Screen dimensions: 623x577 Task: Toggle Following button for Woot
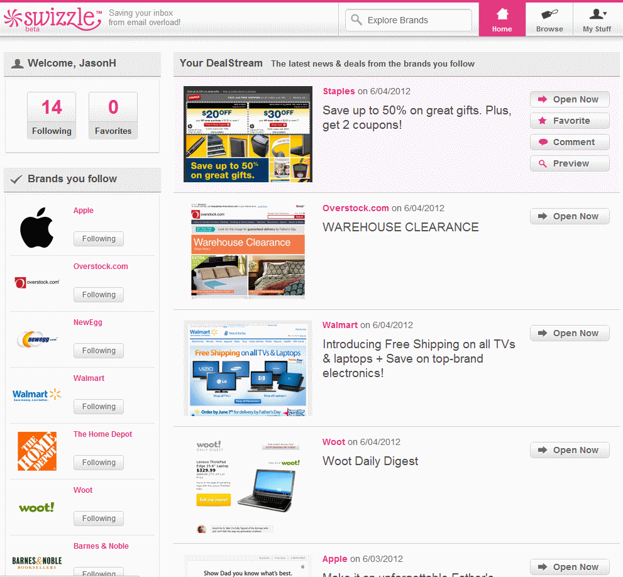pos(99,519)
